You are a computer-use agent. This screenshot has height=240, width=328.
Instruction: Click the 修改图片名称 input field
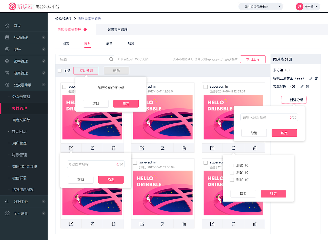[96, 164]
